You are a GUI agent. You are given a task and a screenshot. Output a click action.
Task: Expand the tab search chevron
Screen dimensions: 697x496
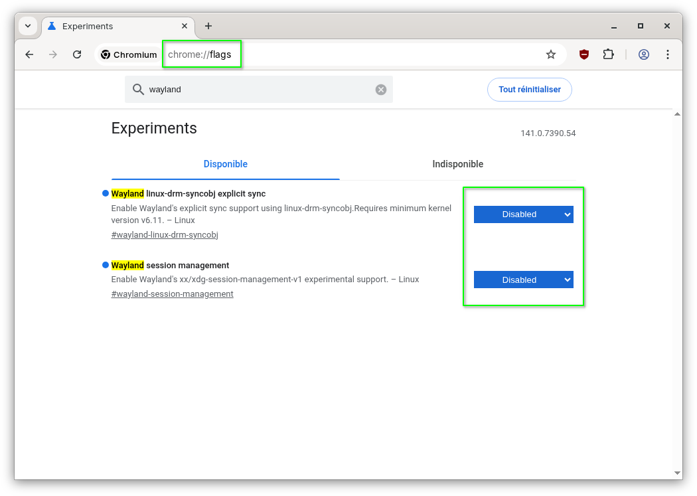point(28,26)
